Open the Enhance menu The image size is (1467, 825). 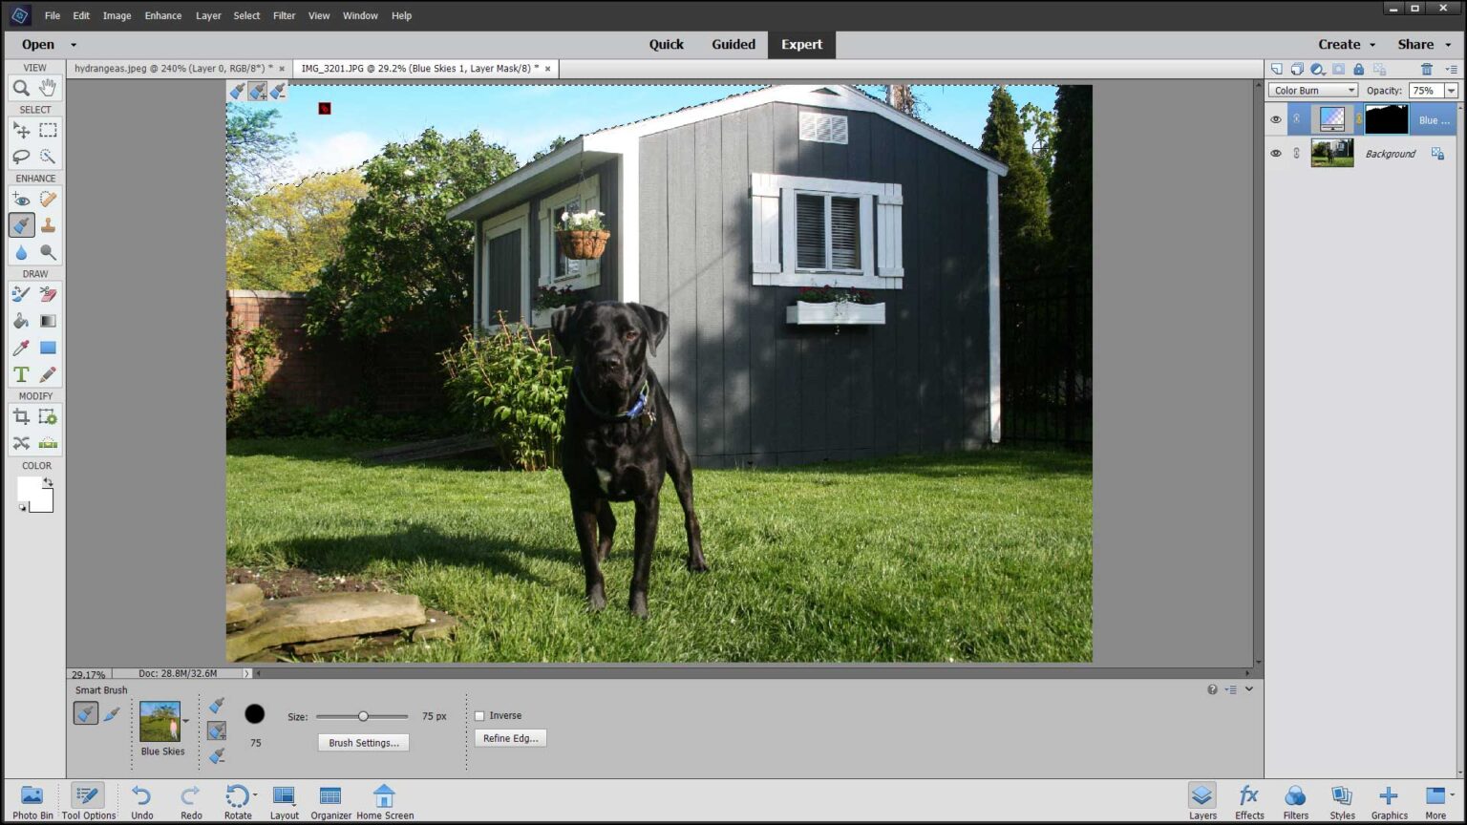click(163, 15)
